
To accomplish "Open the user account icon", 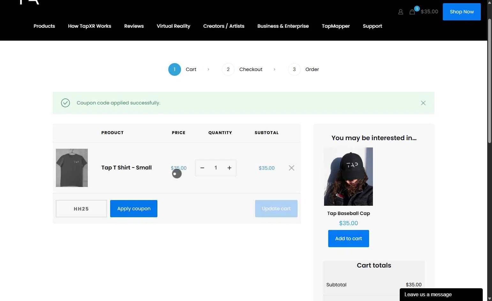I will click(401, 12).
